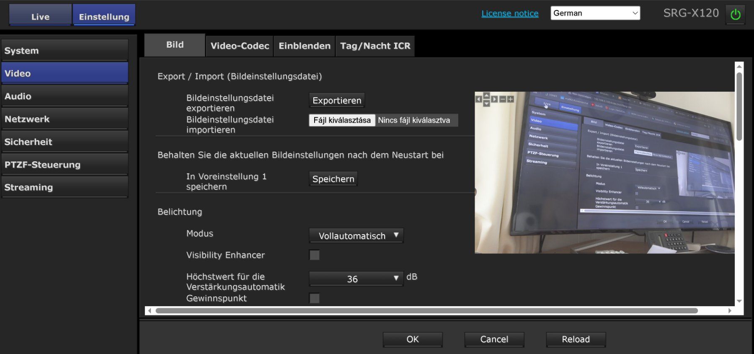Screen dimensions: 754x354
Task: Open the Modus Vollautomatisch dropdown
Action: 356,235
